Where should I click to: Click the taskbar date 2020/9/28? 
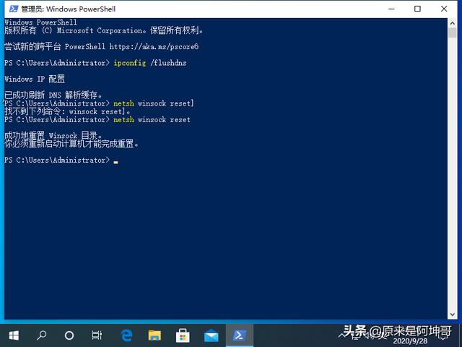(x=410, y=341)
